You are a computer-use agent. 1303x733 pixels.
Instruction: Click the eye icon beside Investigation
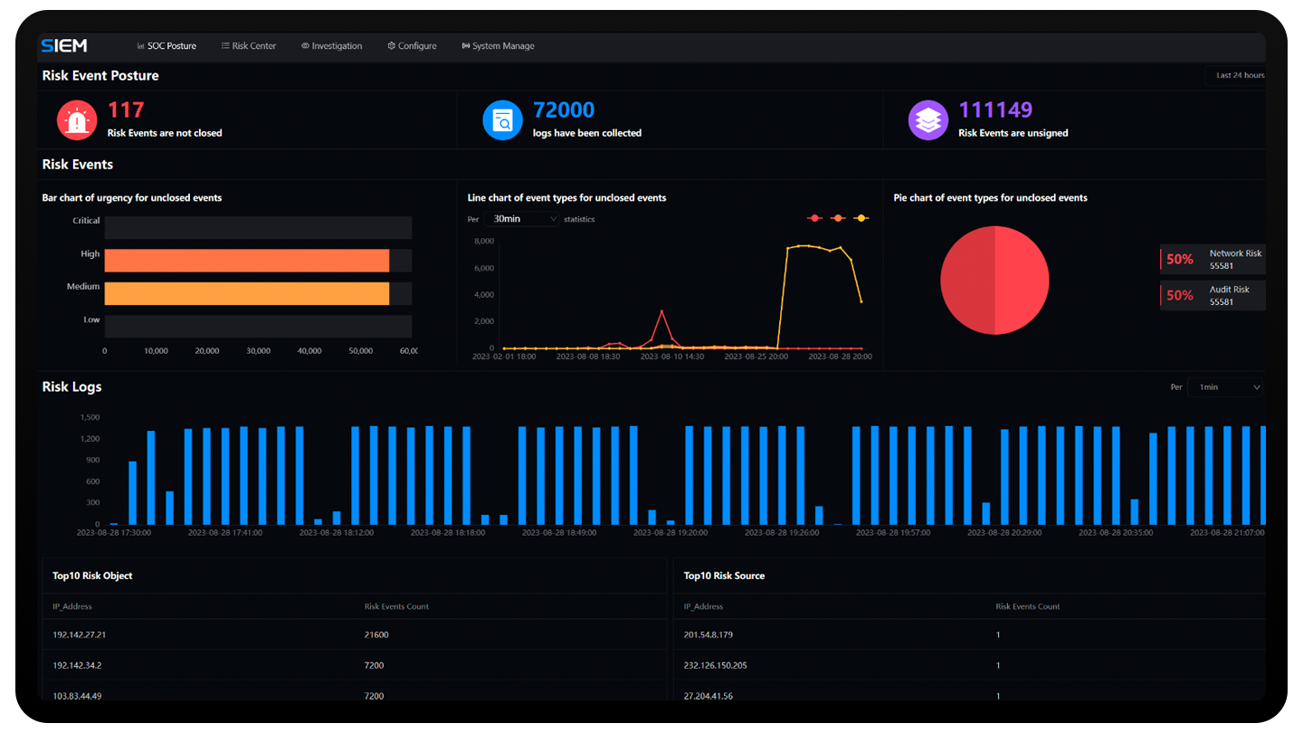306,46
